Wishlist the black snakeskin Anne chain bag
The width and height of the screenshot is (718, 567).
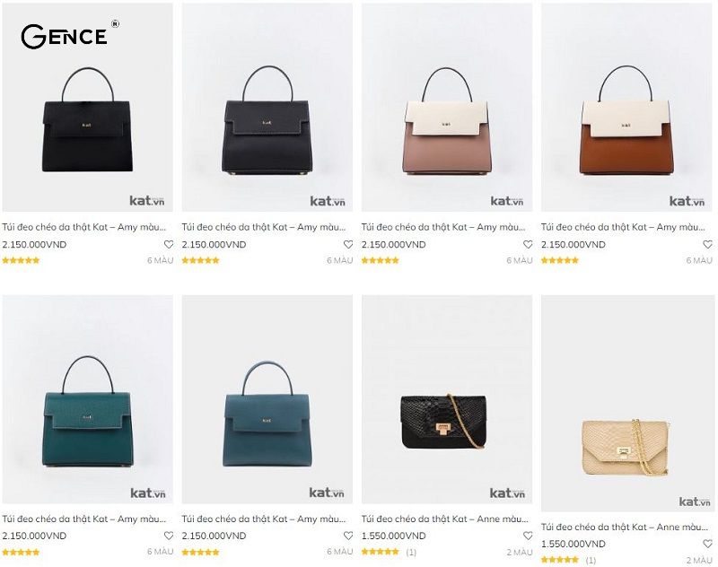pyautogui.click(x=528, y=536)
